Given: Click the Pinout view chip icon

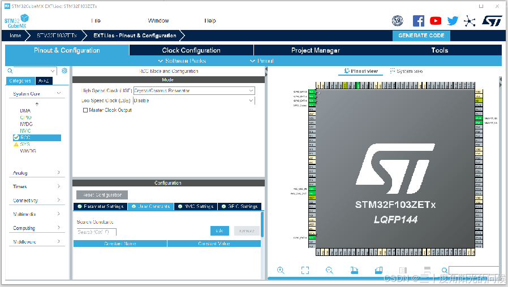Looking at the screenshot, I should 347,71.
